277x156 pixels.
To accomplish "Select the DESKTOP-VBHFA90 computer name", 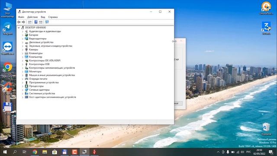I will pyautogui.click(x=35, y=28).
